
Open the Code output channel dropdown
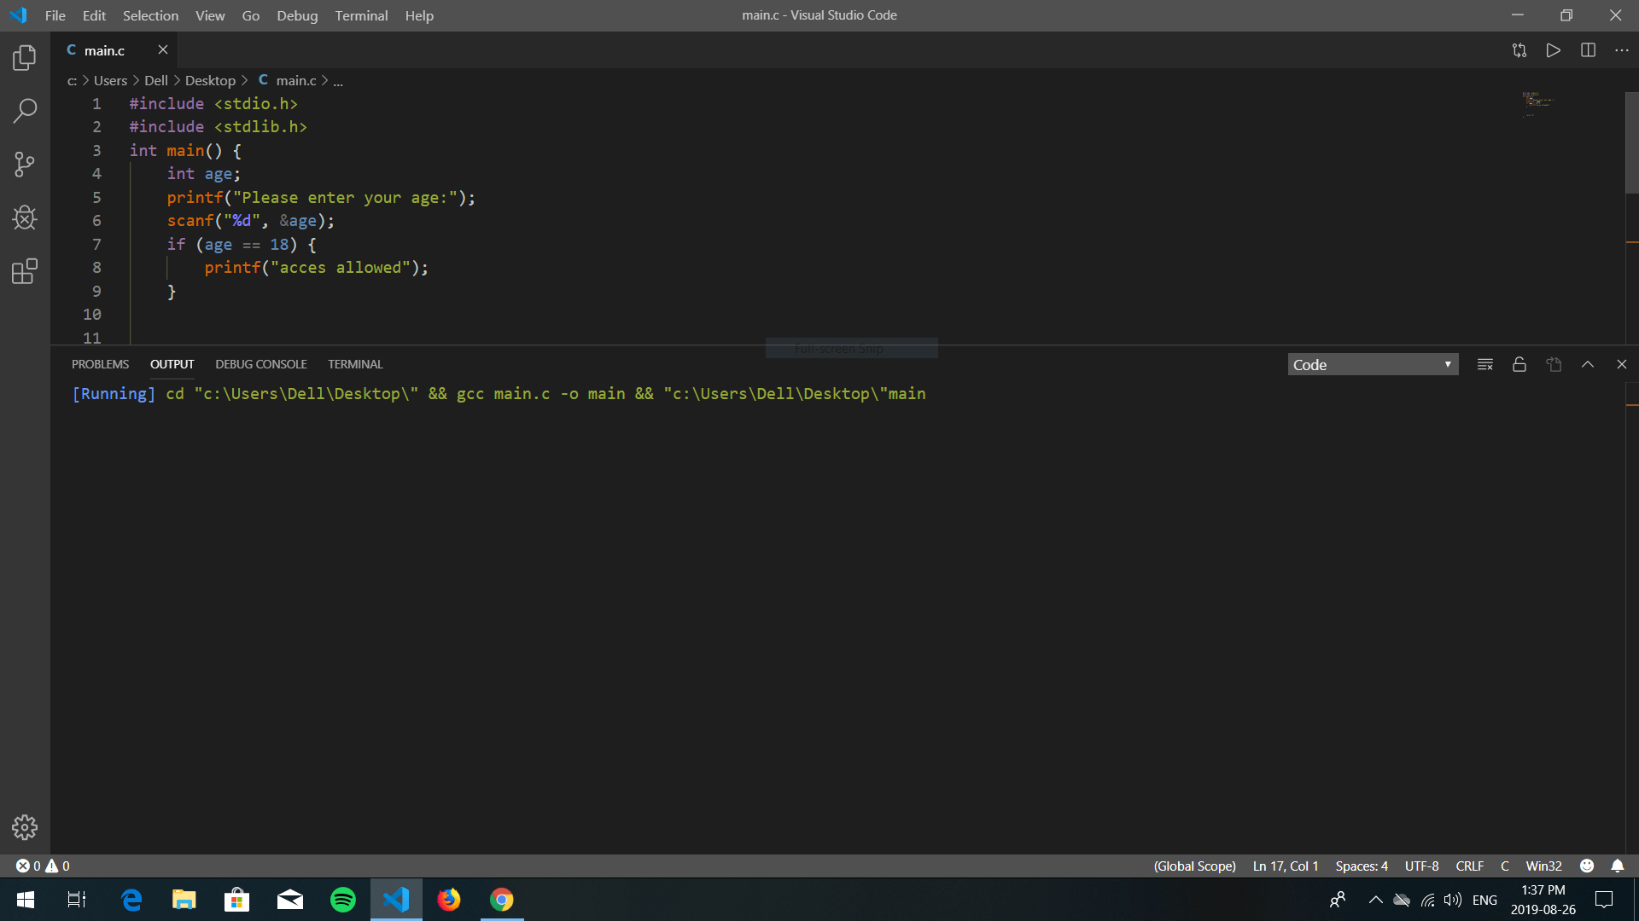pyautogui.click(x=1372, y=364)
